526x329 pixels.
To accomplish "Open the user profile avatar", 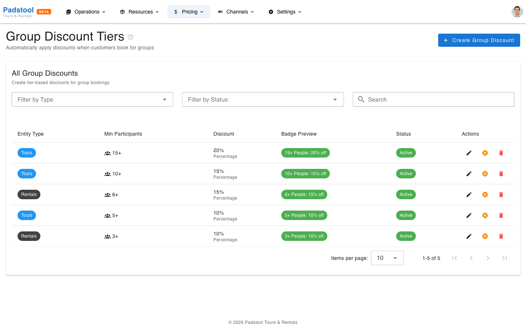I will [x=517, y=12].
